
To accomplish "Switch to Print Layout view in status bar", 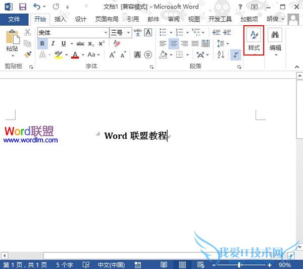I will (182, 264).
